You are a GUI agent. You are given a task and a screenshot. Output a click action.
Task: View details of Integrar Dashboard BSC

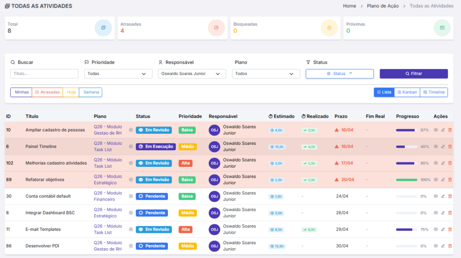436,213
